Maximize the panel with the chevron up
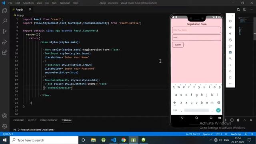256x144 pixels. tap(244, 120)
